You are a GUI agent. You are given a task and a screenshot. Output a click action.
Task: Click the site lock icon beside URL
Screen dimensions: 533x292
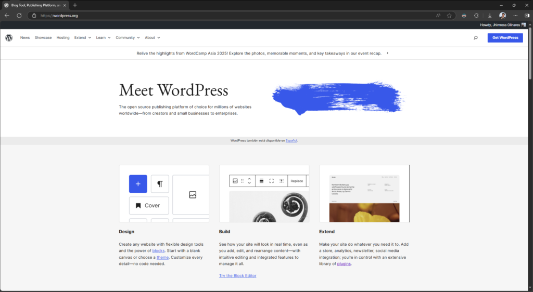34,16
